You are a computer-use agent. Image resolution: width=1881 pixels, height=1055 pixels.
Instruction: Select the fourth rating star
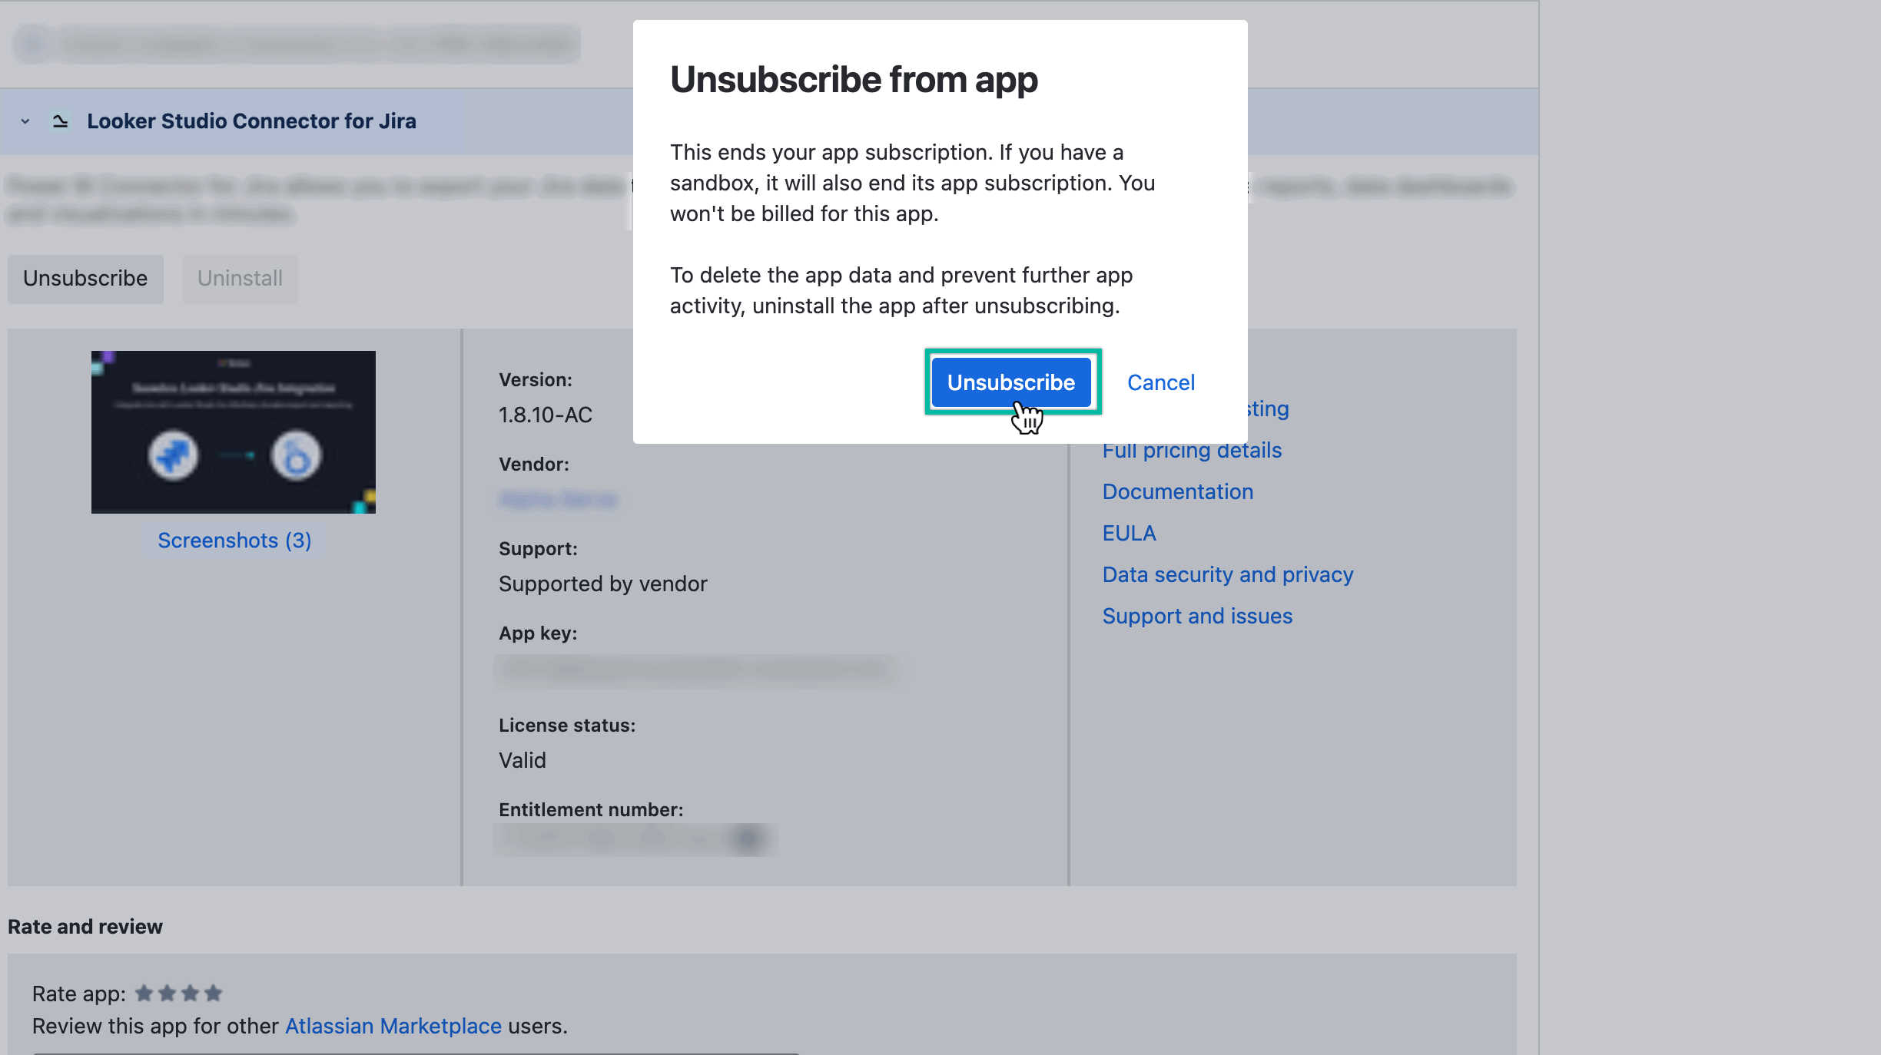tap(213, 993)
